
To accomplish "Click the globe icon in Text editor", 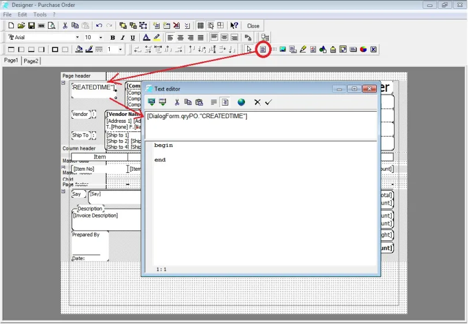I will [x=241, y=102].
